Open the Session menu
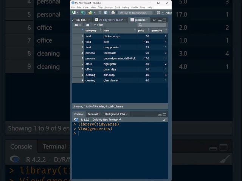Viewport: 242px width, 181px height. (x=109, y=8)
